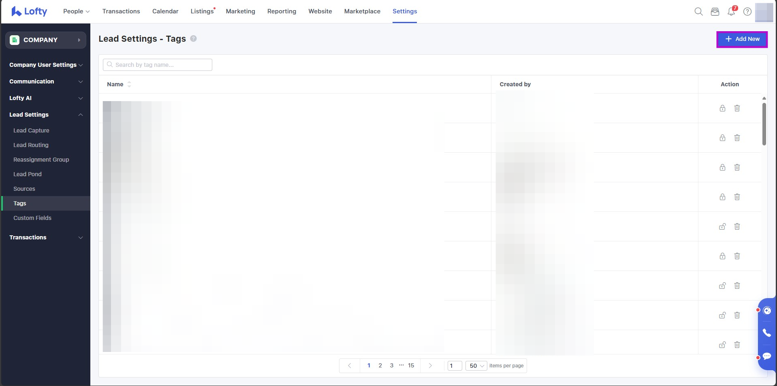Viewport: 777px width, 386px height.
Task: Select Custom Fields in the sidebar
Action: click(32, 218)
